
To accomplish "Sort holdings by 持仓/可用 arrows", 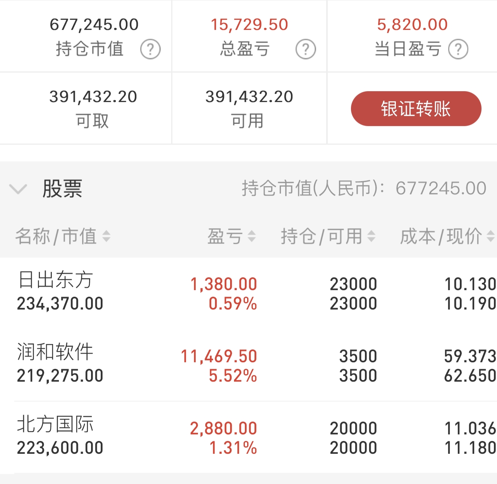I will click(x=371, y=236).
